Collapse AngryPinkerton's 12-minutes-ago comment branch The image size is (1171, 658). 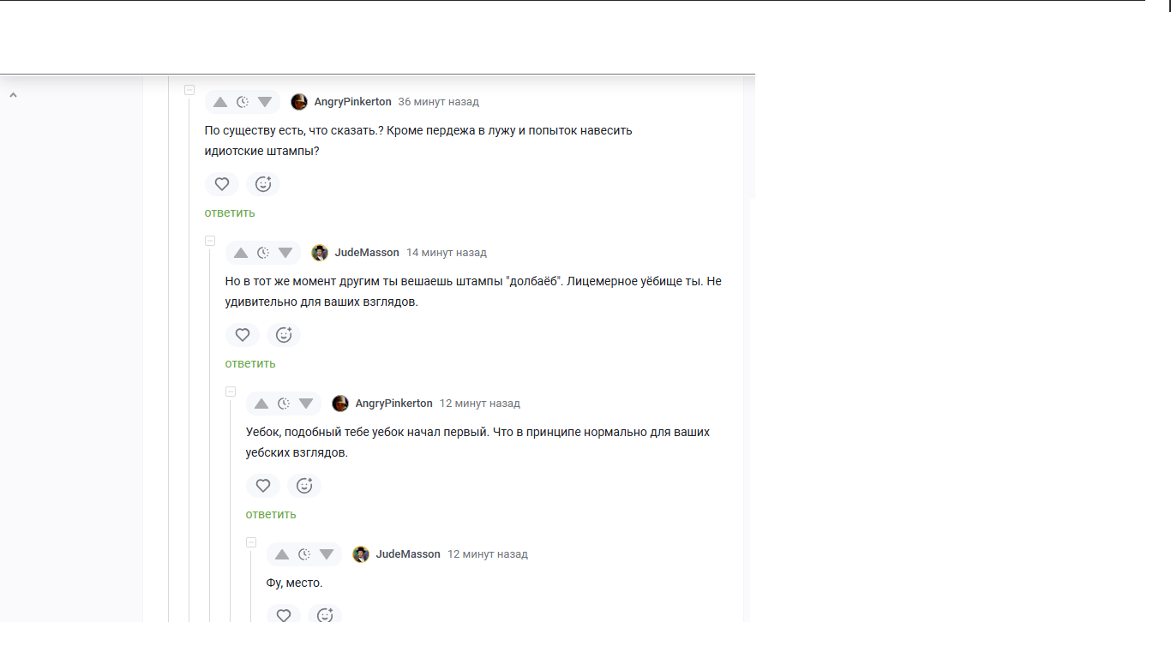[x=231, y=392]
